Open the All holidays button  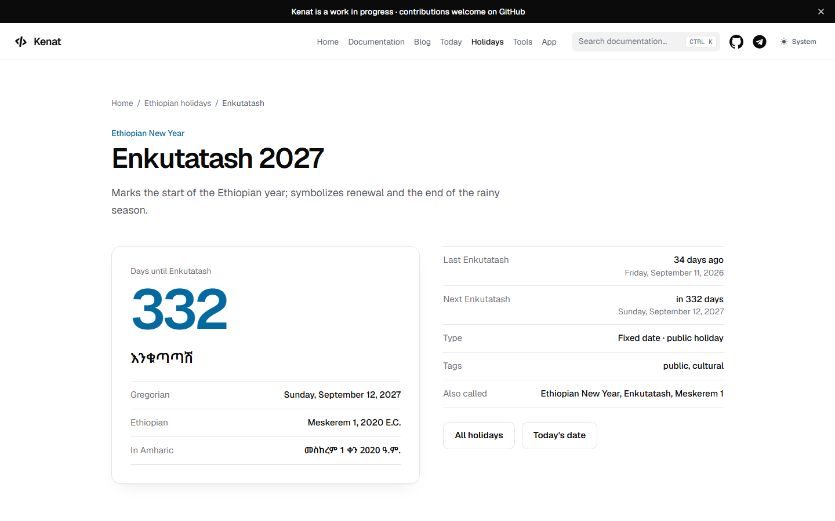[479, 435]
